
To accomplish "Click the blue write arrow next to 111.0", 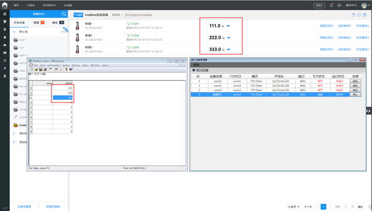I will click(x=228, y=26).
